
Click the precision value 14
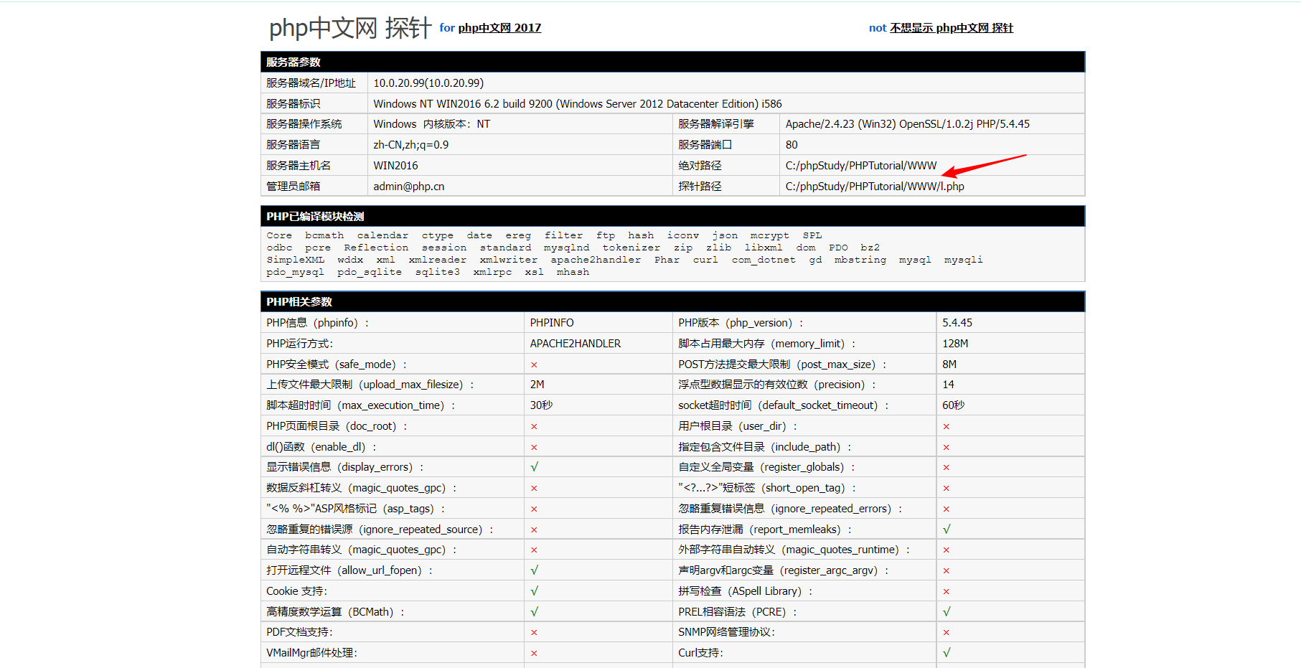[x=948, y=385]
